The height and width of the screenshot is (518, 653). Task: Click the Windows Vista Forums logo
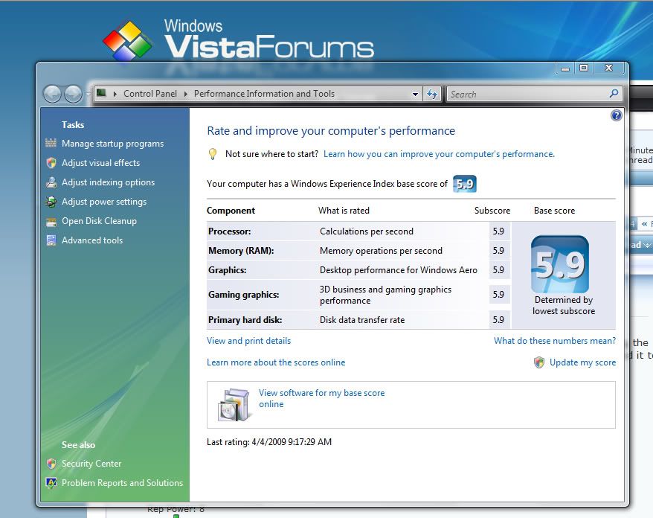coord(238,40)
